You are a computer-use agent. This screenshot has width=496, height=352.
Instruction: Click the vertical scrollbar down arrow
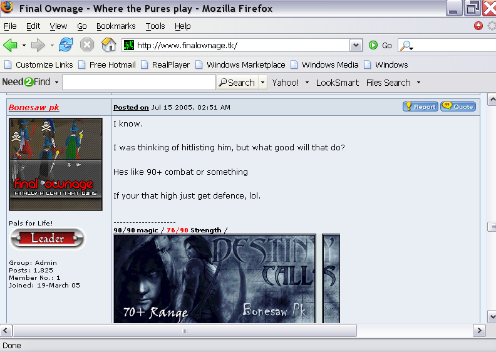(492, 316)
